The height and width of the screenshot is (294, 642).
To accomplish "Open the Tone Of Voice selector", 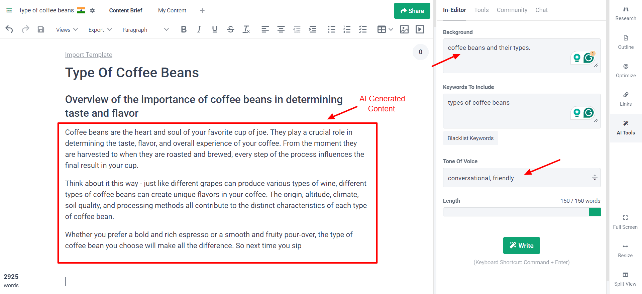I will (521, 178).
